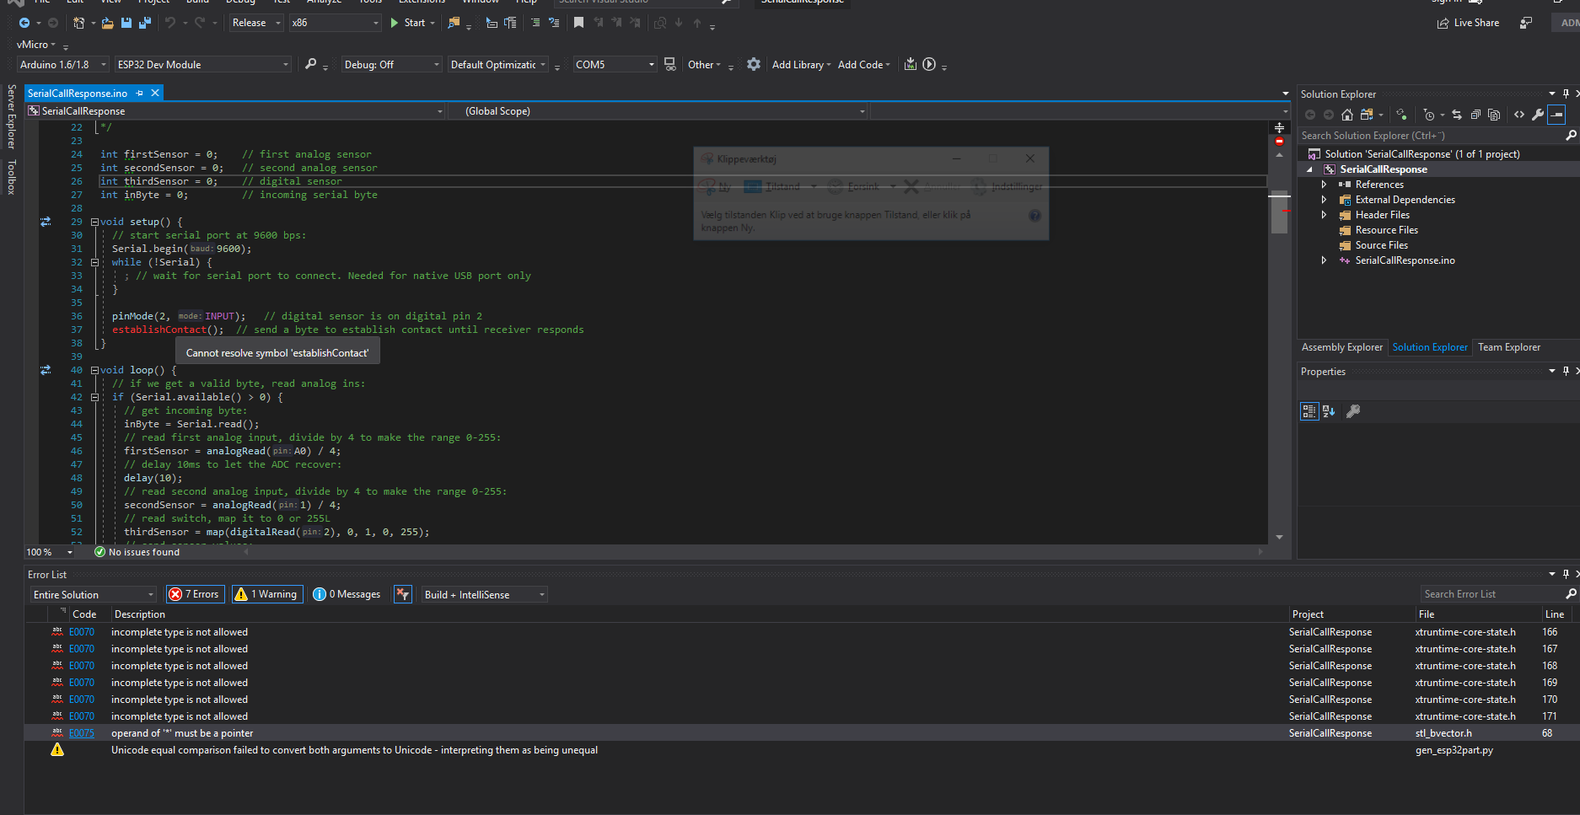Click the Open File folder icon
This screenshot has height=815, width=1580.
tap(107, 23)
